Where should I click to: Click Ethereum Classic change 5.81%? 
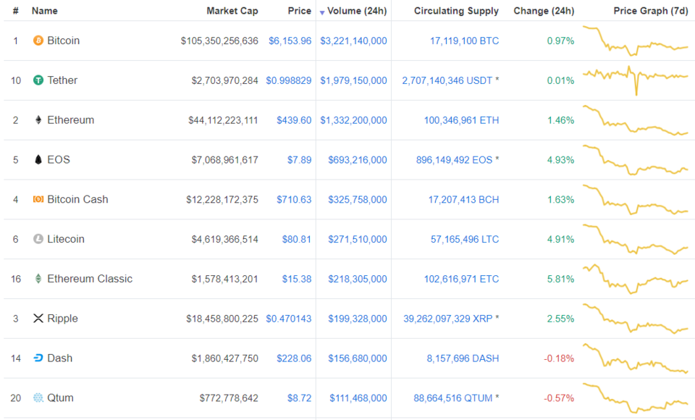pyautogui.click(x=560, y=279)
